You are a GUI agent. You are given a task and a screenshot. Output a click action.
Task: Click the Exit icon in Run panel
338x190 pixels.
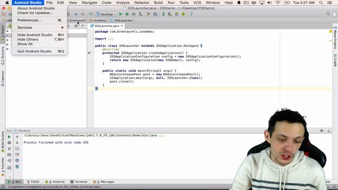pyautogui.click(x=10, y=160)
